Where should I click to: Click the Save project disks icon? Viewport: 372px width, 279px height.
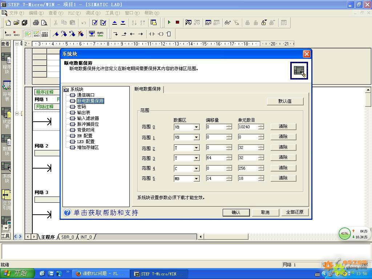tap(25, 23)
